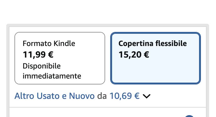This screenshot has height=117, width=216.
Task: Select the Formato Kindle format option
Action: 60,58
